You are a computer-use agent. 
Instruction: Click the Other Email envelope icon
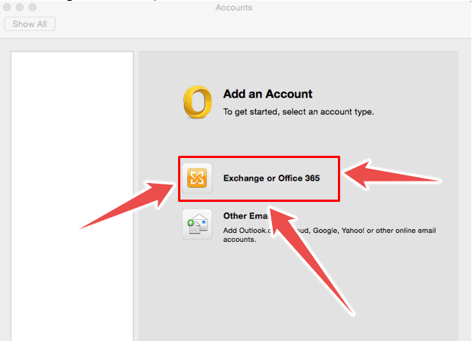[x=197, y=224]
